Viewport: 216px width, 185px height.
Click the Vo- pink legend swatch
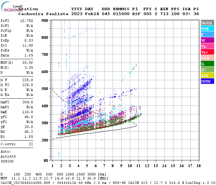tap(207, 46)
